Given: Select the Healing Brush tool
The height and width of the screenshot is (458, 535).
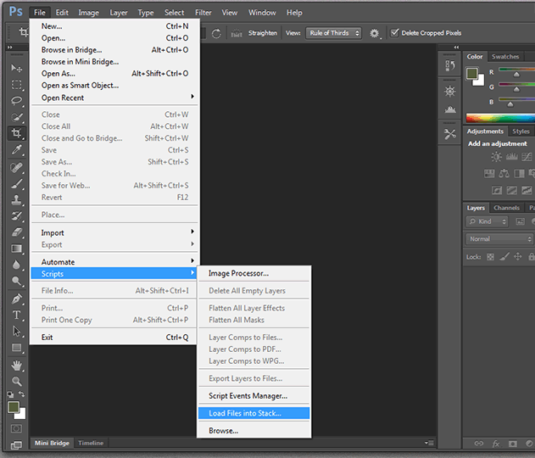Looking at the screenshot, I should pyautogui.click(x=16, y=167).
